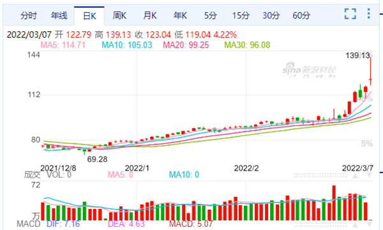Open the 30分 chart tab
383x230 pixels.
pos(271,16)
